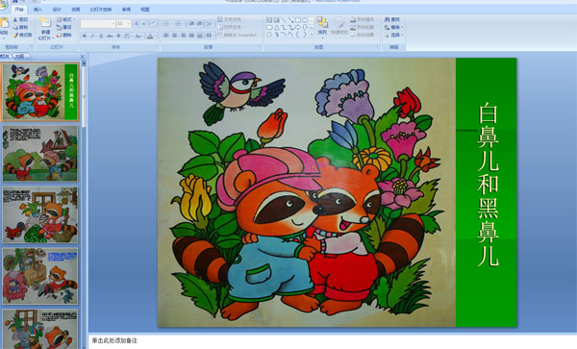Image resolution: width=577 pixels, height=349 pixels.
Task: Open the Font dialog launcher
Action: tap(157, 47)
